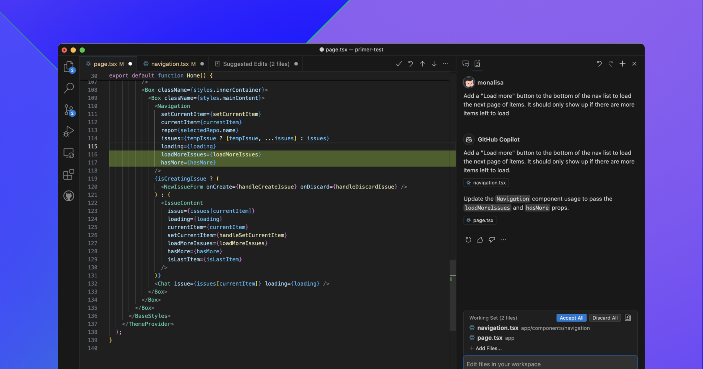Switch to Suggested Edits (2 files) tab

pyautogui.click(x=256, y=64)
